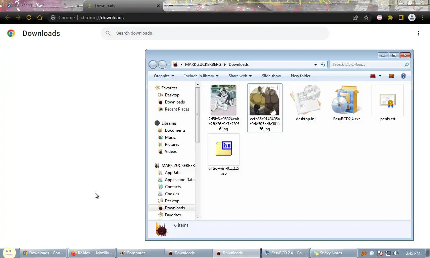Open the Downloads page more-actions menu
This screenshot has height=258, width=430.
pyautogui.click(x=419, y=33)
